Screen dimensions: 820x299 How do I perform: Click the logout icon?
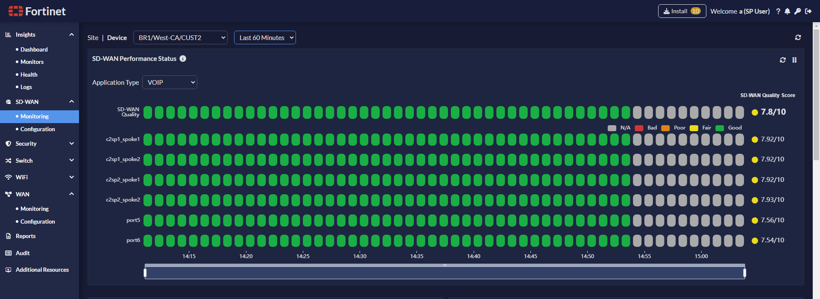[808, 11]
